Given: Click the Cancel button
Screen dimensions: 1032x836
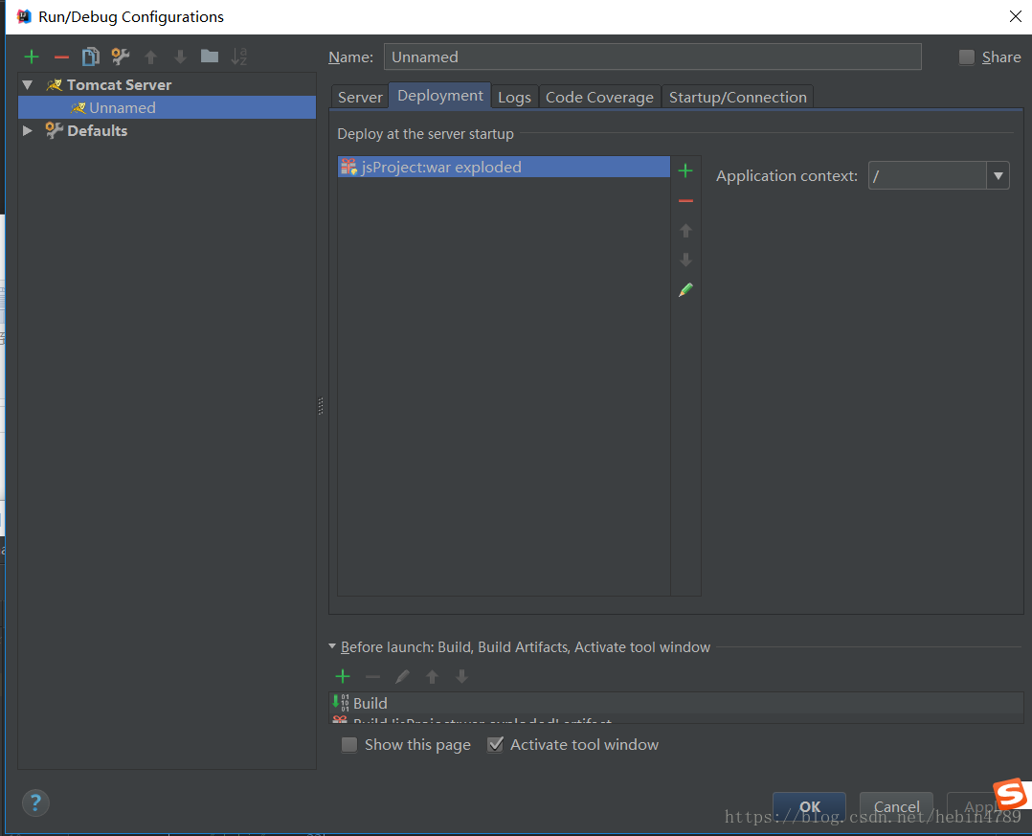Looking at the screenshot, I should tap(896, 806).
